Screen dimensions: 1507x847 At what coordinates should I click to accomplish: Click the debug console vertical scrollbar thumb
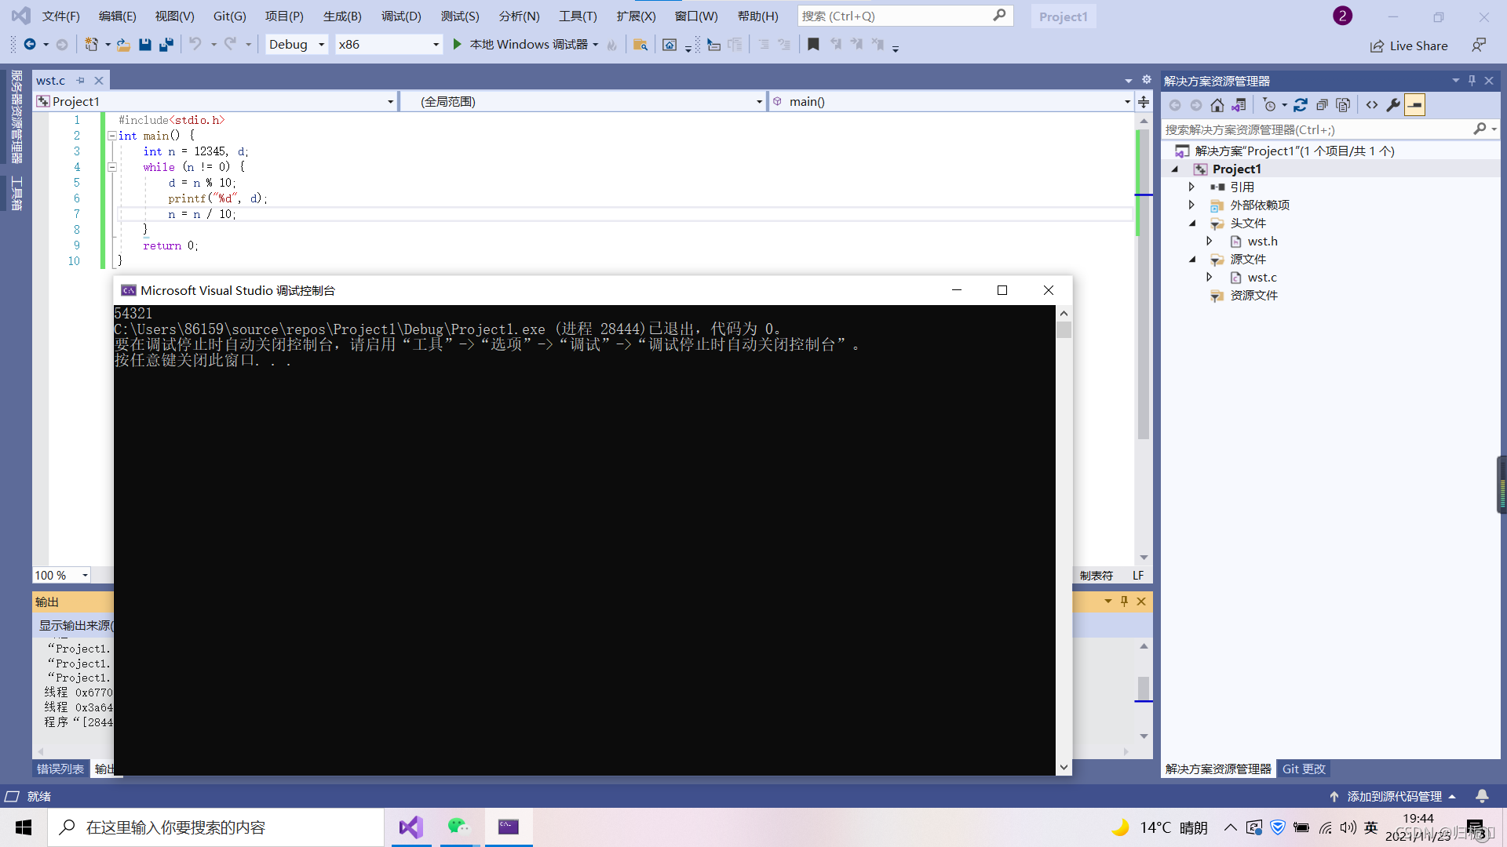tap(1064, 329)
